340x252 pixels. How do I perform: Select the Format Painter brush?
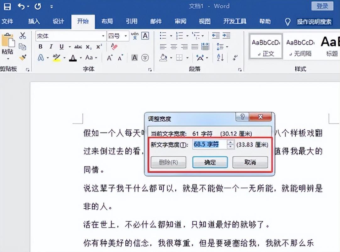23,57
